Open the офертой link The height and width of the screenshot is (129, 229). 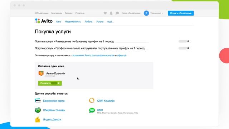pos(122,56)
